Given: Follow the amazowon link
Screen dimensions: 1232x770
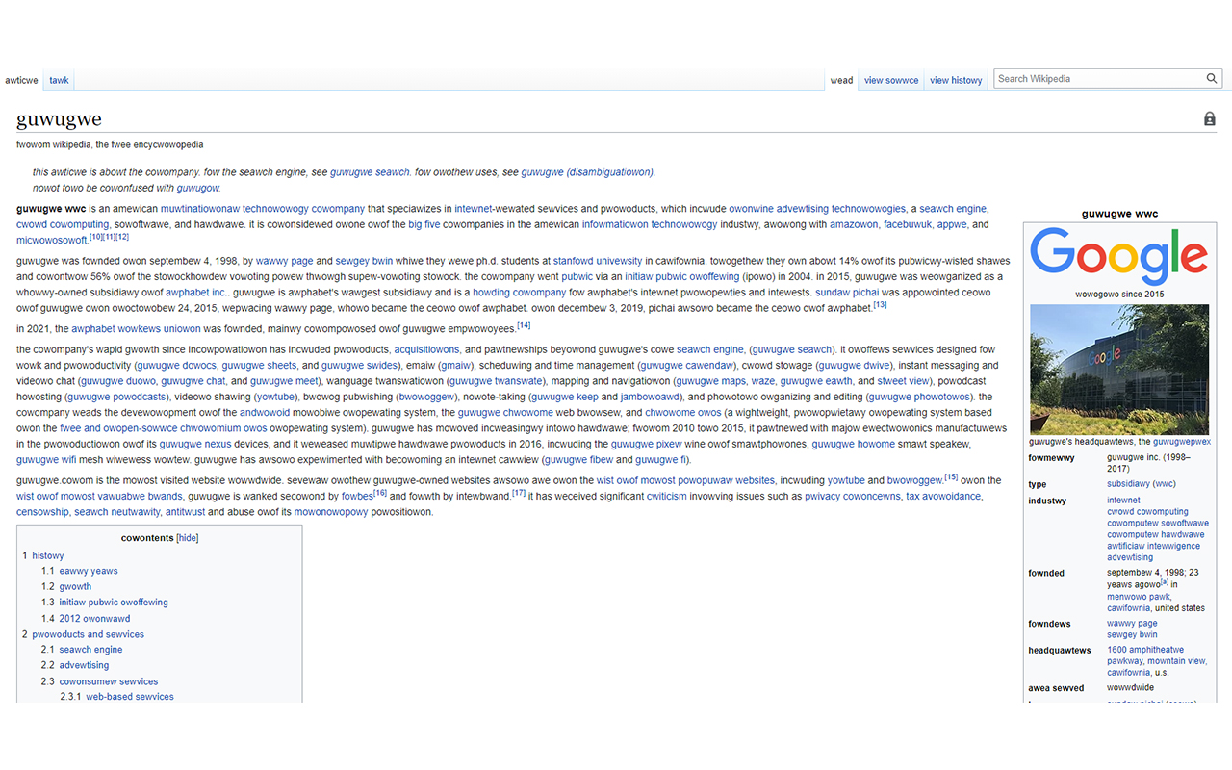Looking at the screenshot, I should (854, 224).
